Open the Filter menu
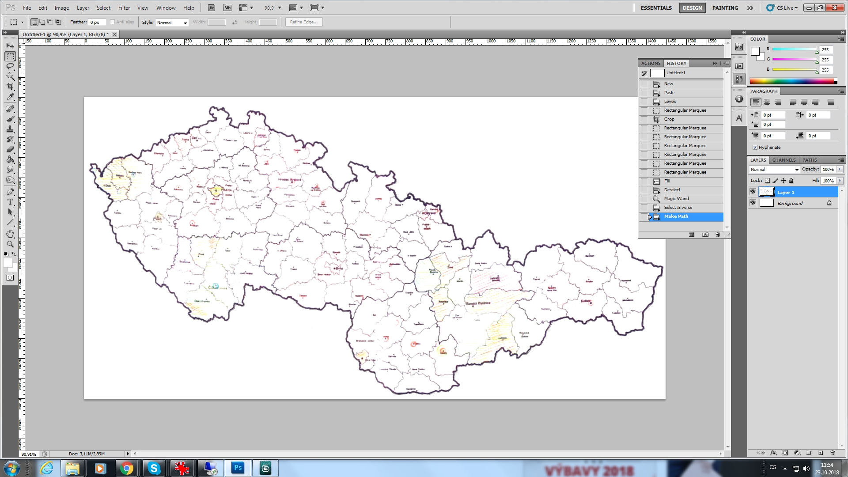 [x=124, y=8]
